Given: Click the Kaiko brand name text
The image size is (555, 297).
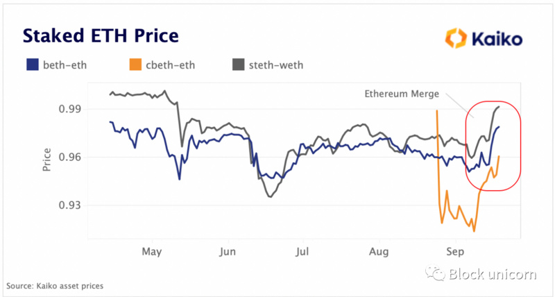Looking at the screenshot, I should click(497, 38).
